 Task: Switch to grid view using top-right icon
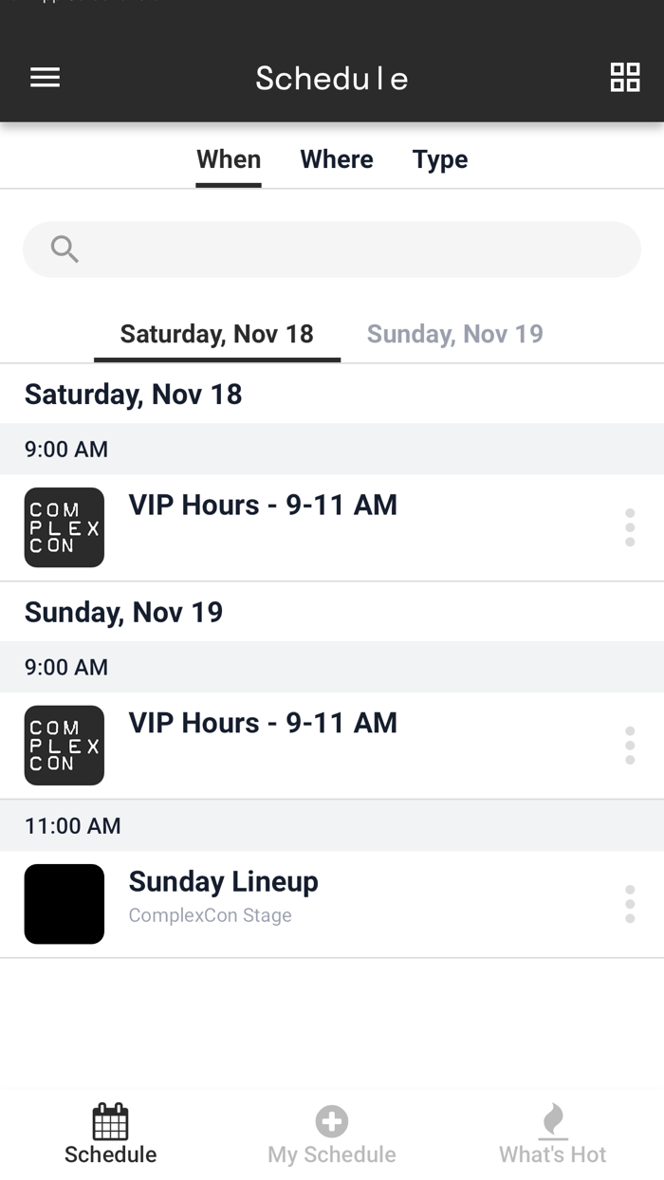(624, 77)
